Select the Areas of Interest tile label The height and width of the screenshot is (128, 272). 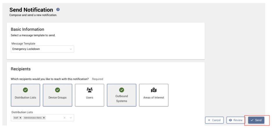(153, 98)
